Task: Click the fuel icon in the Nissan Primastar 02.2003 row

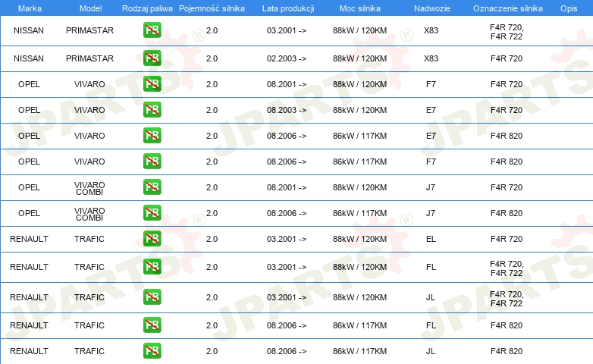Action: tap(152, 58)
